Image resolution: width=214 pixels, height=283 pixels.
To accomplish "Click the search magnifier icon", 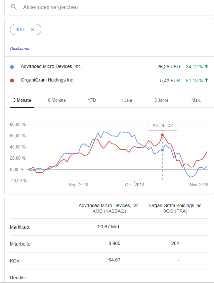I will coord(14,7).
